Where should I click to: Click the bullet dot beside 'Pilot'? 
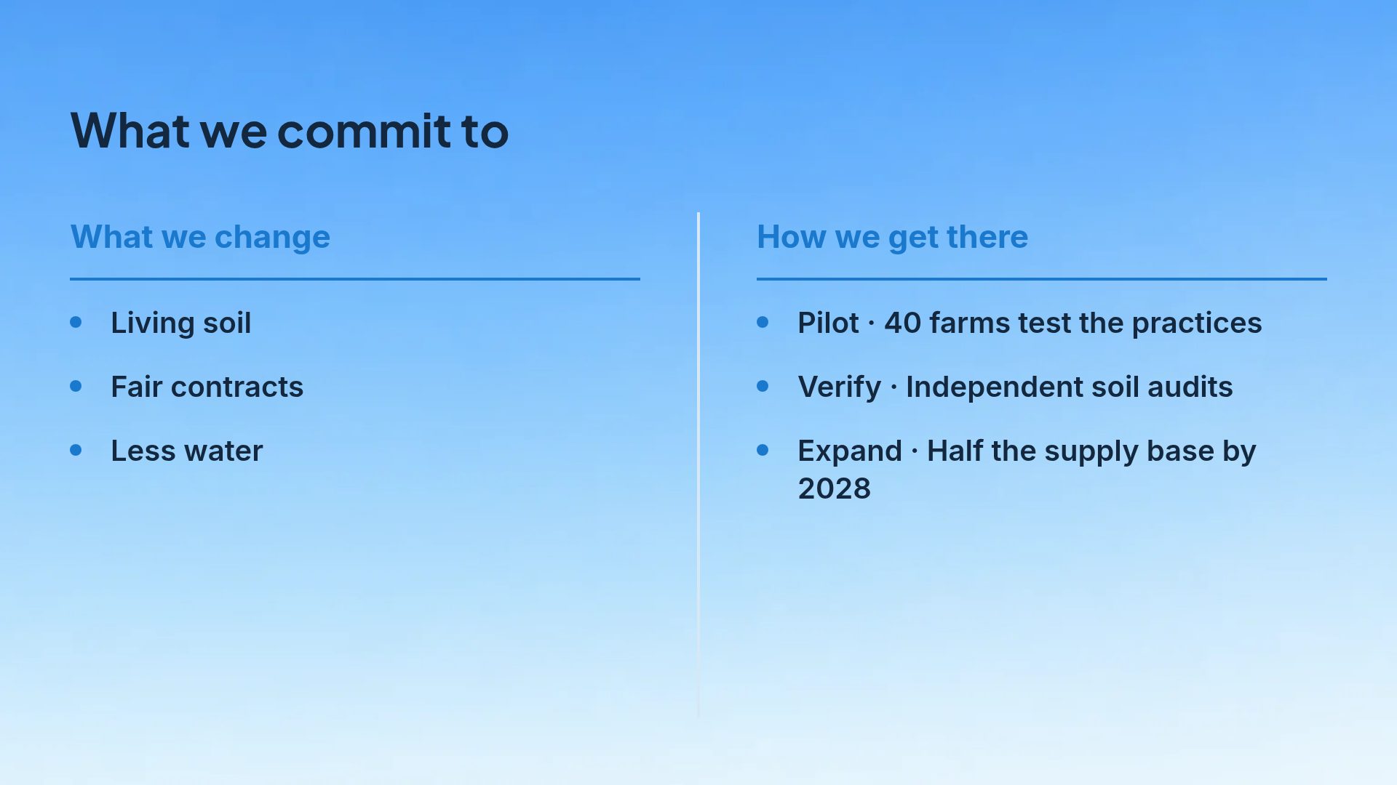(763, 322)
